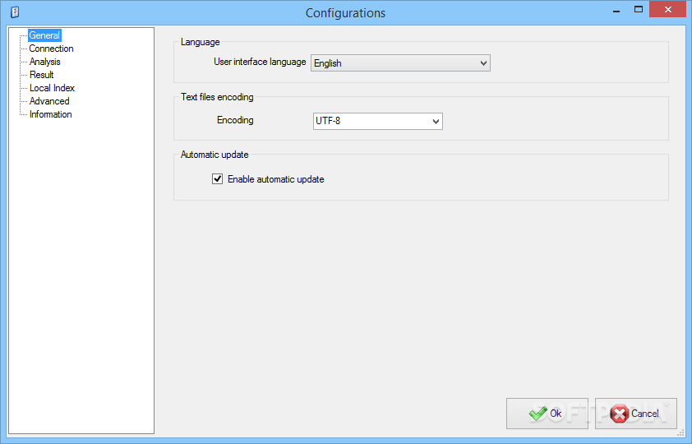Show the Result settings page
Viewport: 692px width, 444px height.
(41, 75)
